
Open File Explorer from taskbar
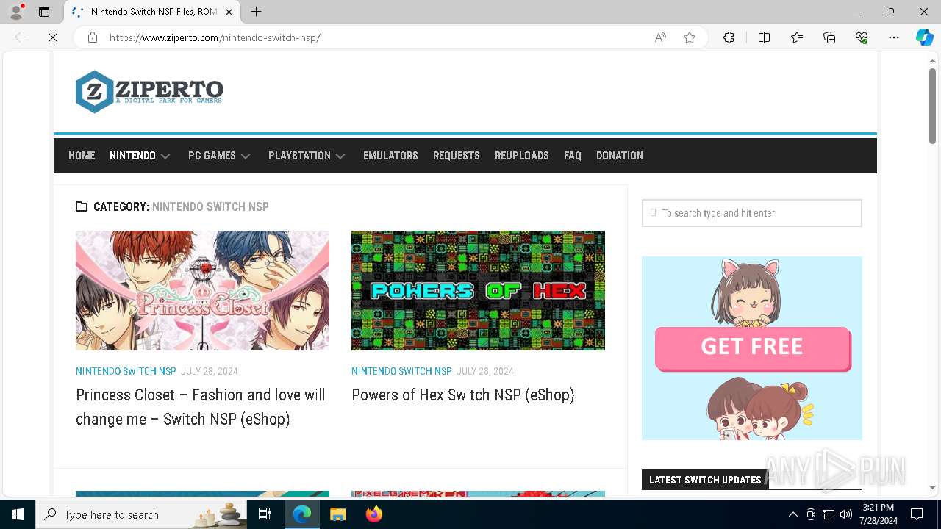(337, 514)
